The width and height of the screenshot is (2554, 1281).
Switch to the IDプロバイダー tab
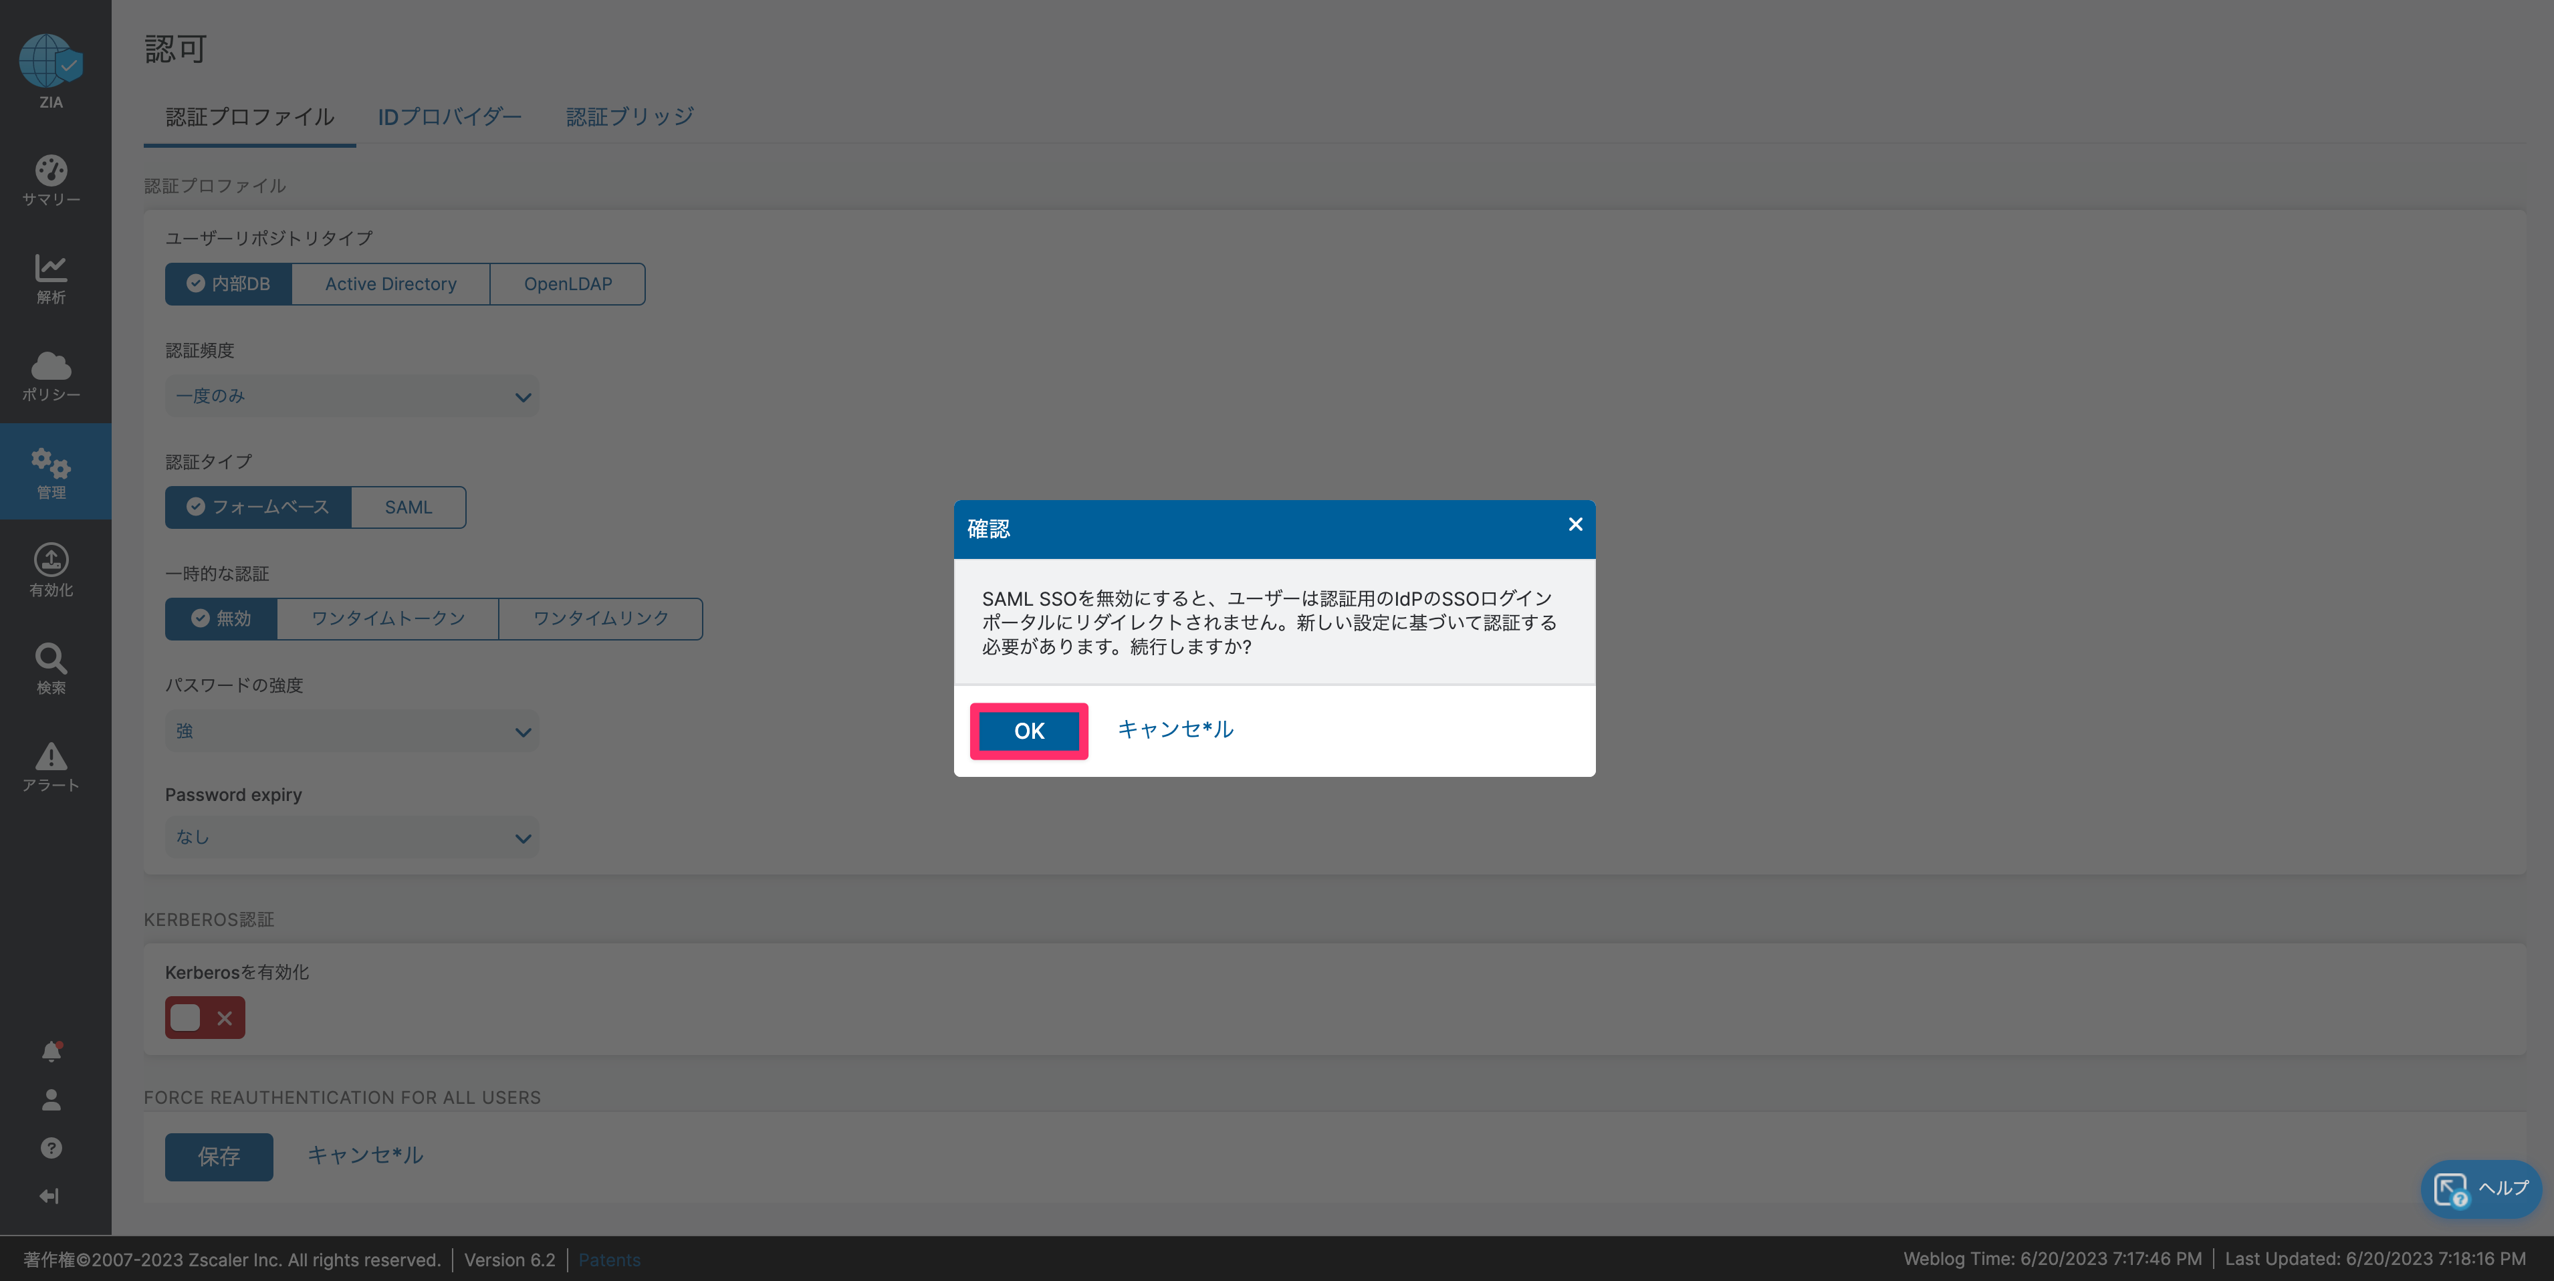click(x=449, y=117)
